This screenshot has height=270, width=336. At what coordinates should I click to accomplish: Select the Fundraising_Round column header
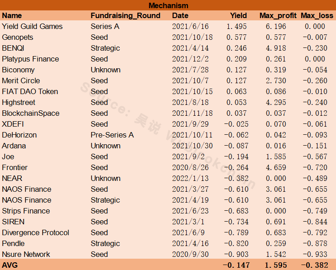coord(125,15)
